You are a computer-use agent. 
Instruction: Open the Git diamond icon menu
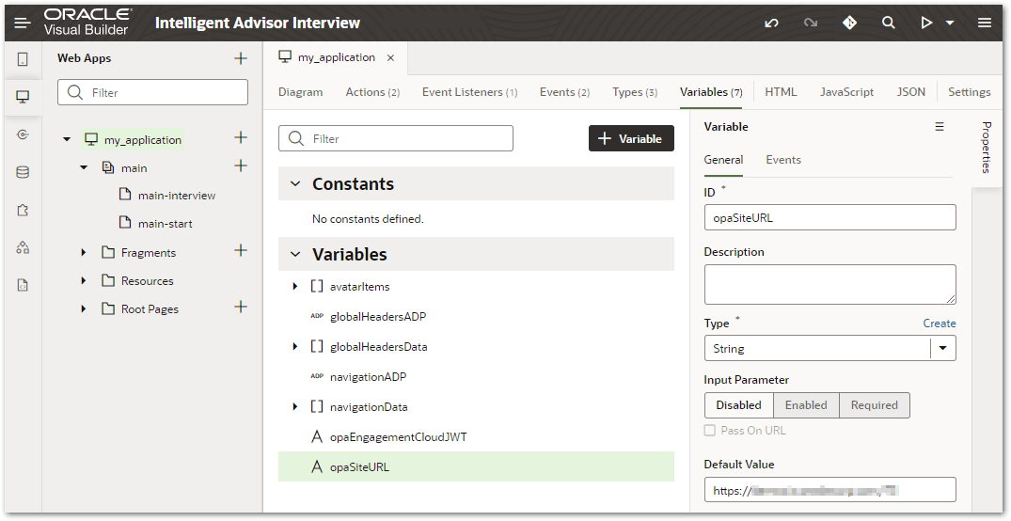849,24
